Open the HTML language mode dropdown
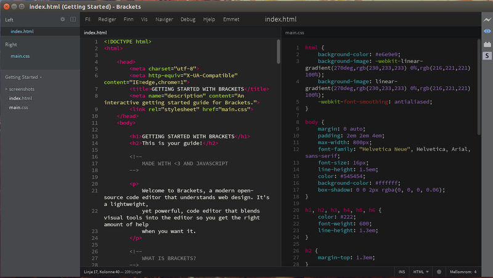493x278 pixels. tap(422, 271)
